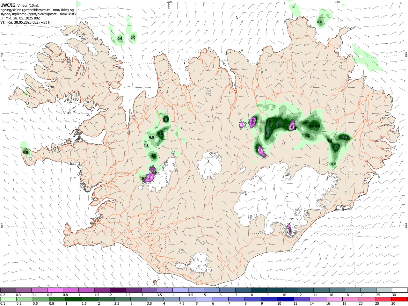This screenshot has width=408, height=306.
Task: Click the '0.1' label in the lower legend row
Action: (x=3, y=304)
